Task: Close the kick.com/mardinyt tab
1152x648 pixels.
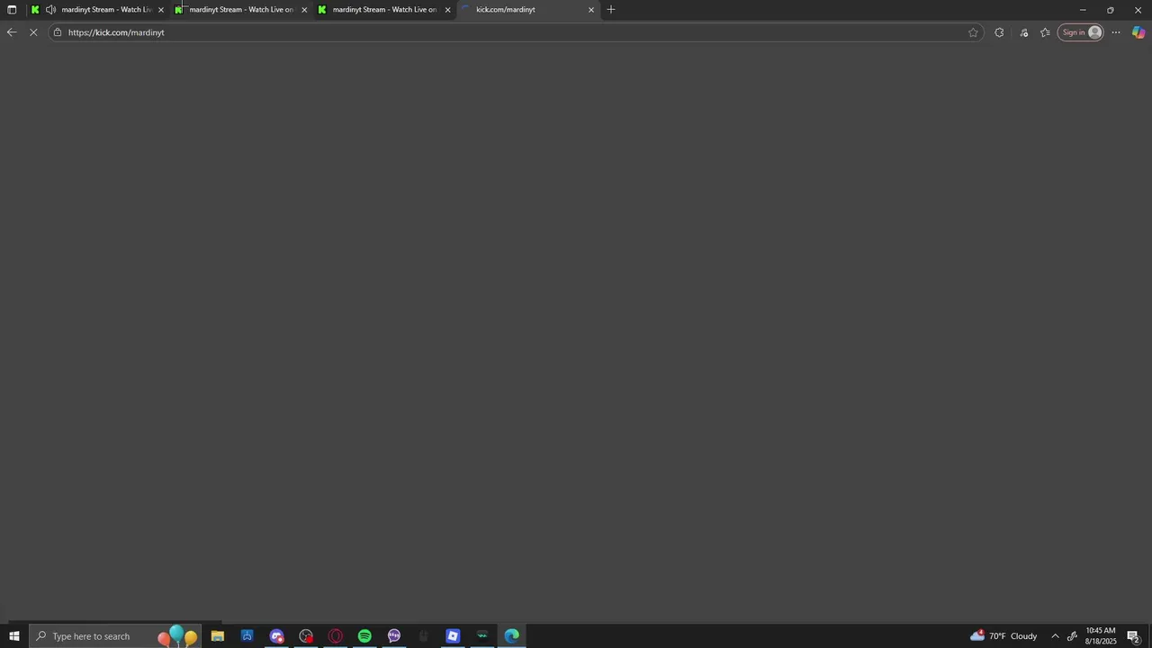Action: [x=591, y=10]
